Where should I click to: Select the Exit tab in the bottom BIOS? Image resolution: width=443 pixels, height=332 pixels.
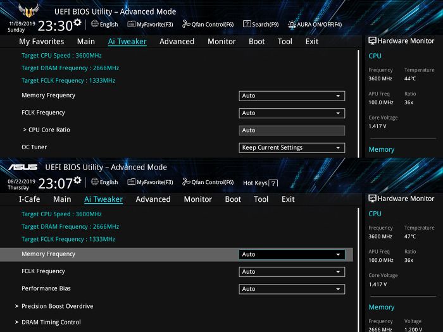click(288, 199)
